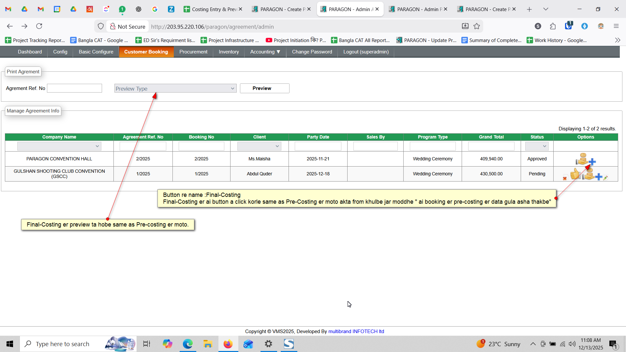Bookmark this page with the star icon
The height and width of the screenshot is (352, 626).
coord(477,26)
